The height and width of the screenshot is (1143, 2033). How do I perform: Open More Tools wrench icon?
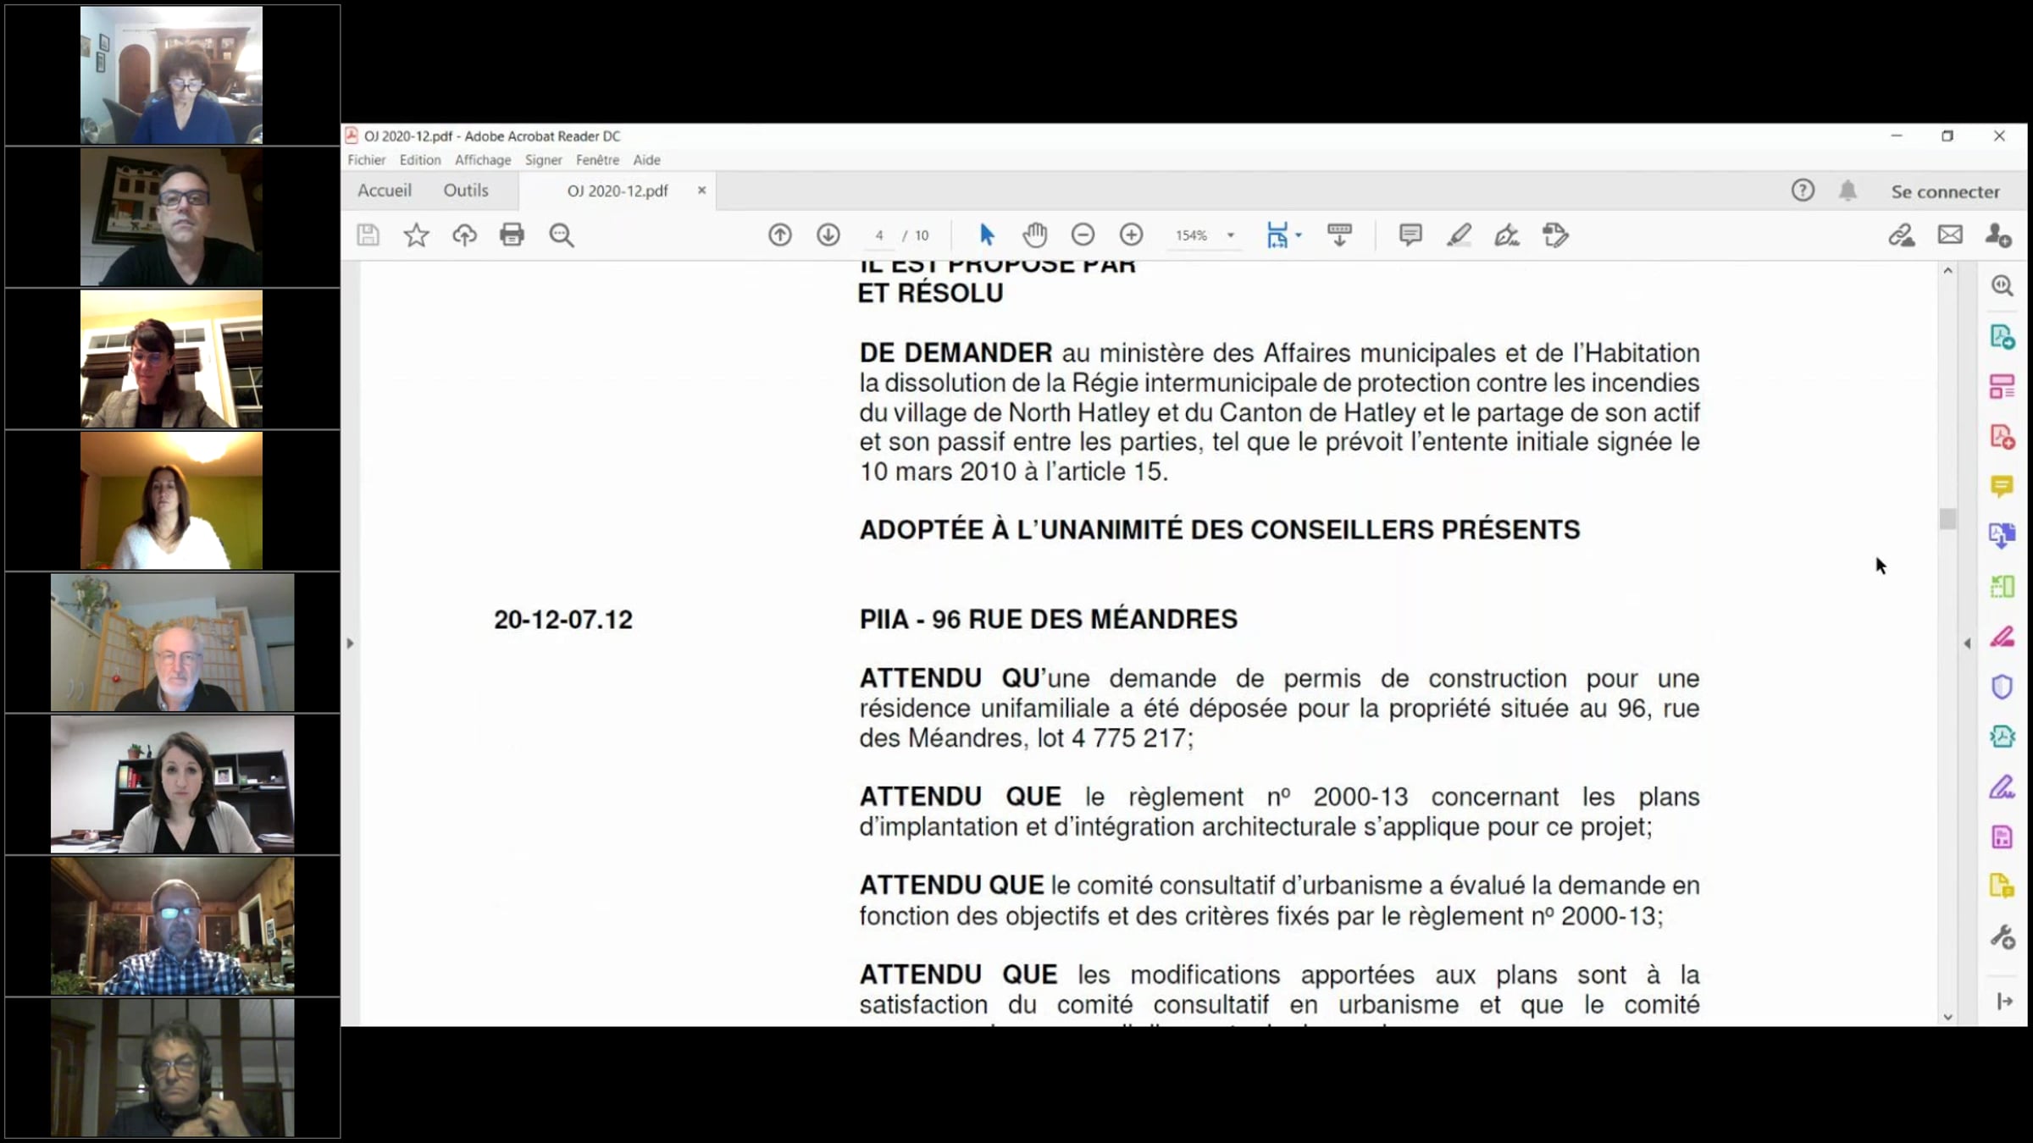click(2002, 937)
